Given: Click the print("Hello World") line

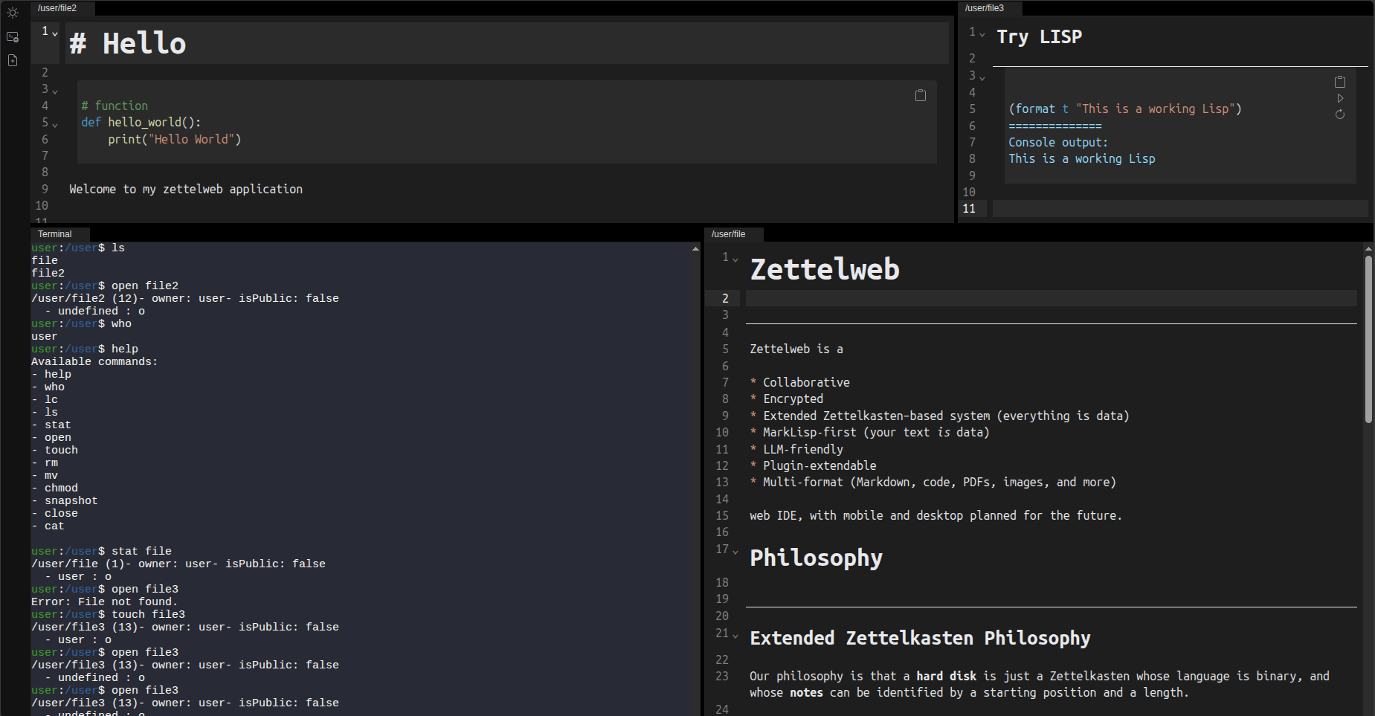Looking at the screenshot, I should [175, 140].
